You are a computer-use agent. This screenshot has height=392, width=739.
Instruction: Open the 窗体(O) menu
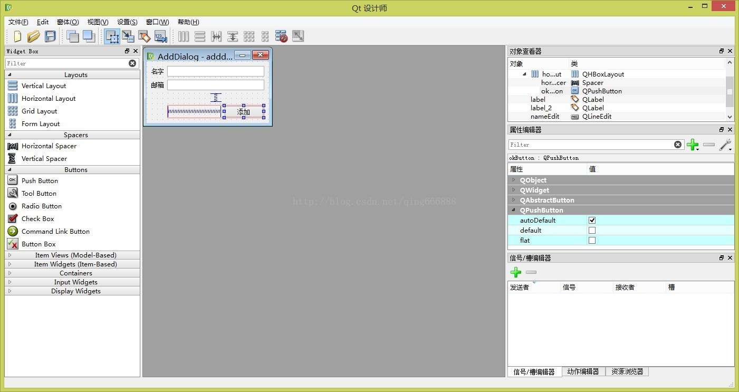68,22
